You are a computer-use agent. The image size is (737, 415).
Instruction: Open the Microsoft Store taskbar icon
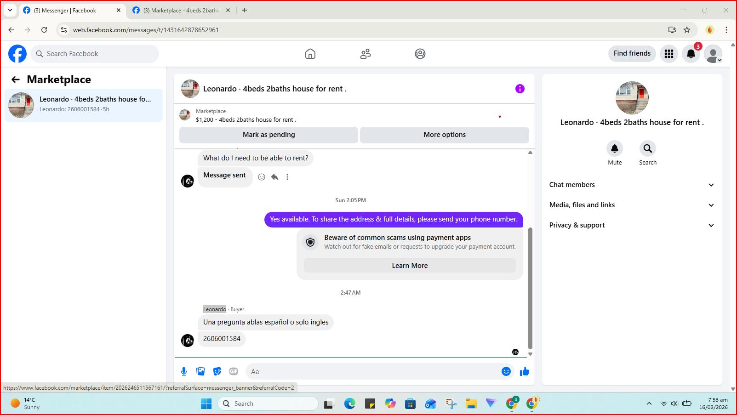coord(411,404)
